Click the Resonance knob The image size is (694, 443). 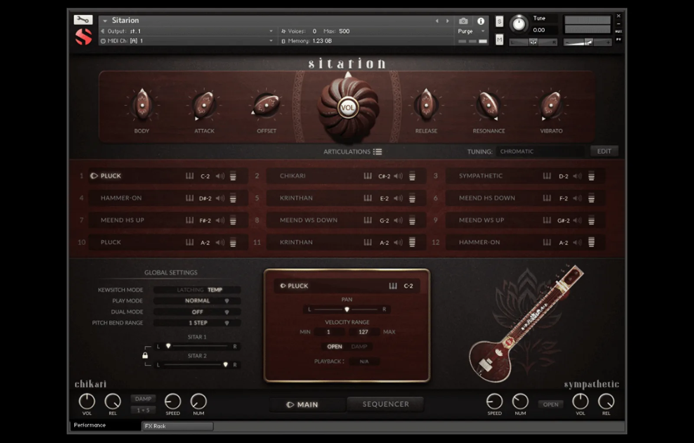[x=489, y=105]
